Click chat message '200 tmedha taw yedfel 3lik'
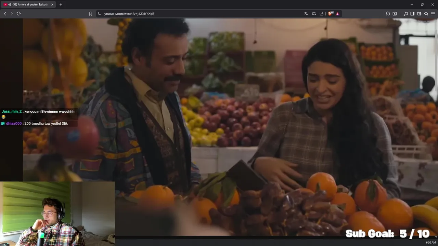This screenshot has width=438, height=246. 46,123
